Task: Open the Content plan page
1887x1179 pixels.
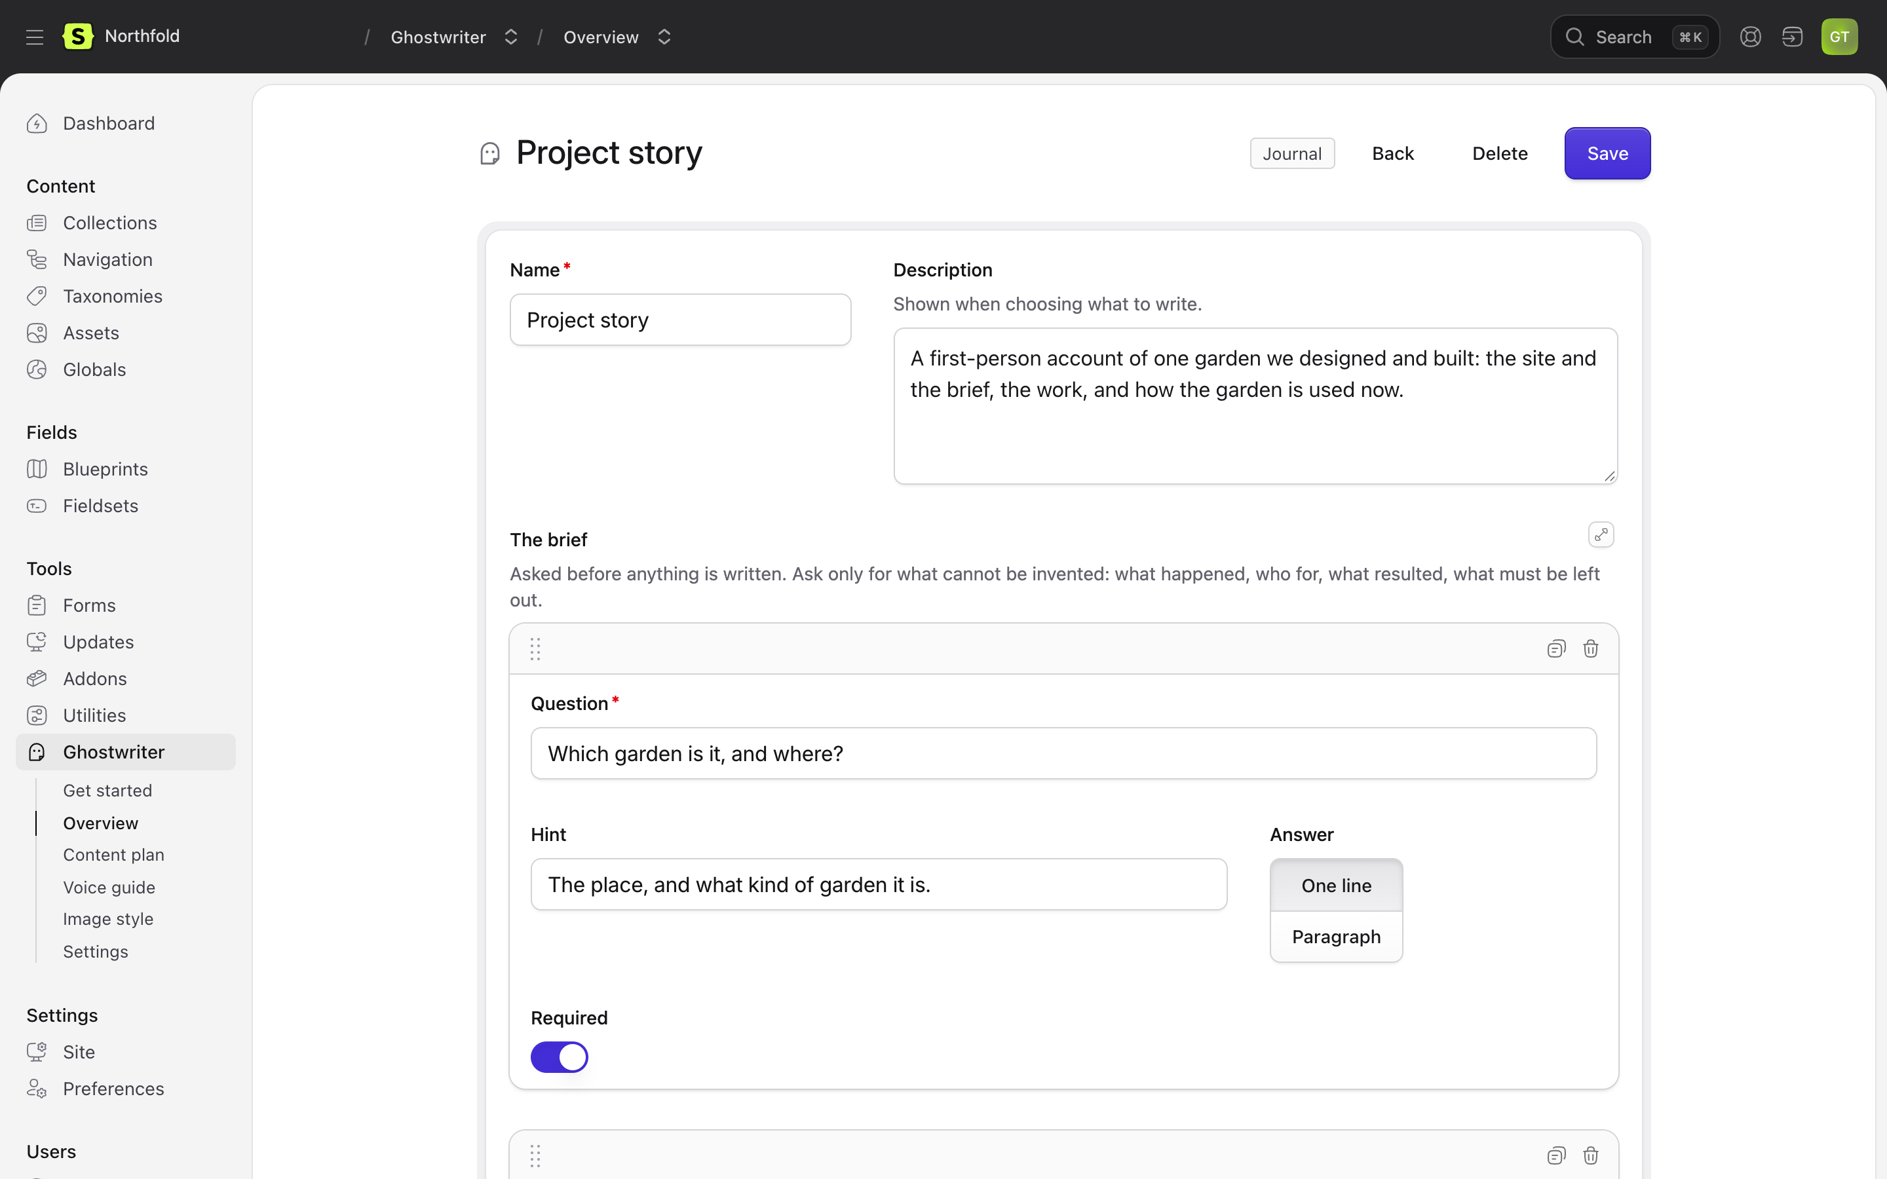Action: click(x=114, y=855)
